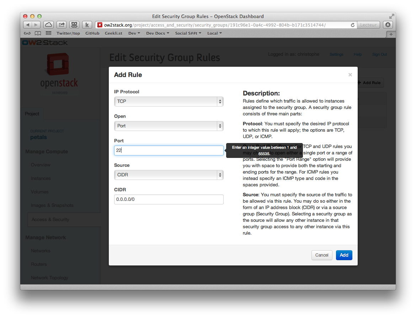Image resolution: width=416 pixels, height=318 pixels.
Task: Open Overview in sidebar menu
Action: point(41,165)
